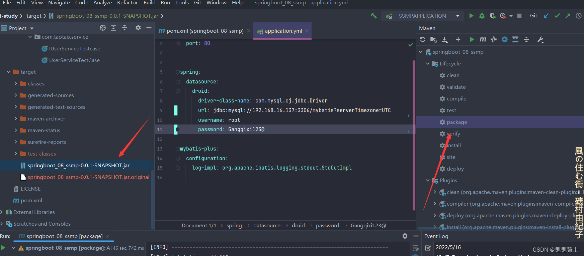Expand the generated-sources folder
Viewport: 584px width, 256px height.
coord(16,95)
